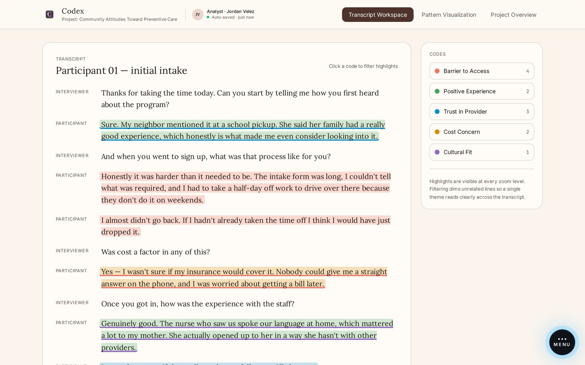This screenshot has height=365, width=585.
Task: Click the Trust in Provider count 3
Action: (528, 112)
